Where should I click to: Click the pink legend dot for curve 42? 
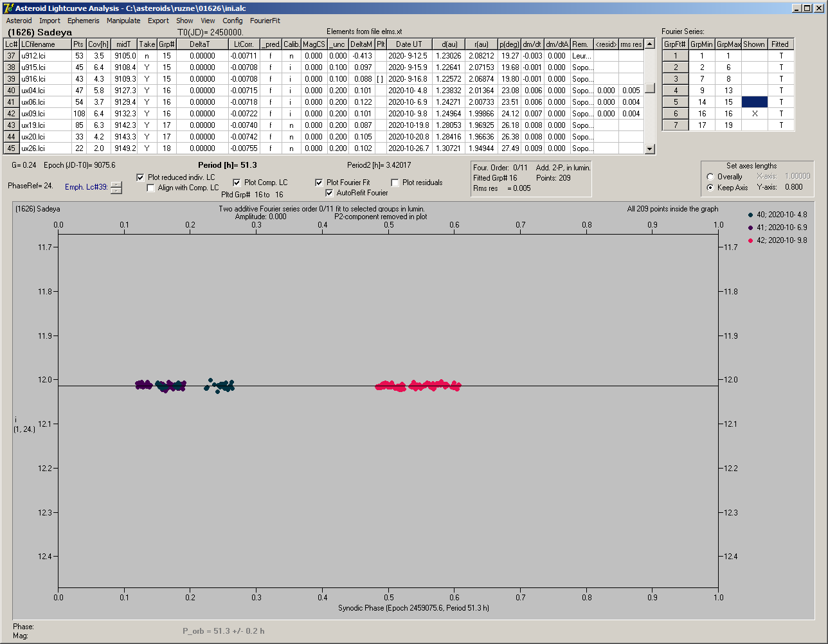click(751, 240)
